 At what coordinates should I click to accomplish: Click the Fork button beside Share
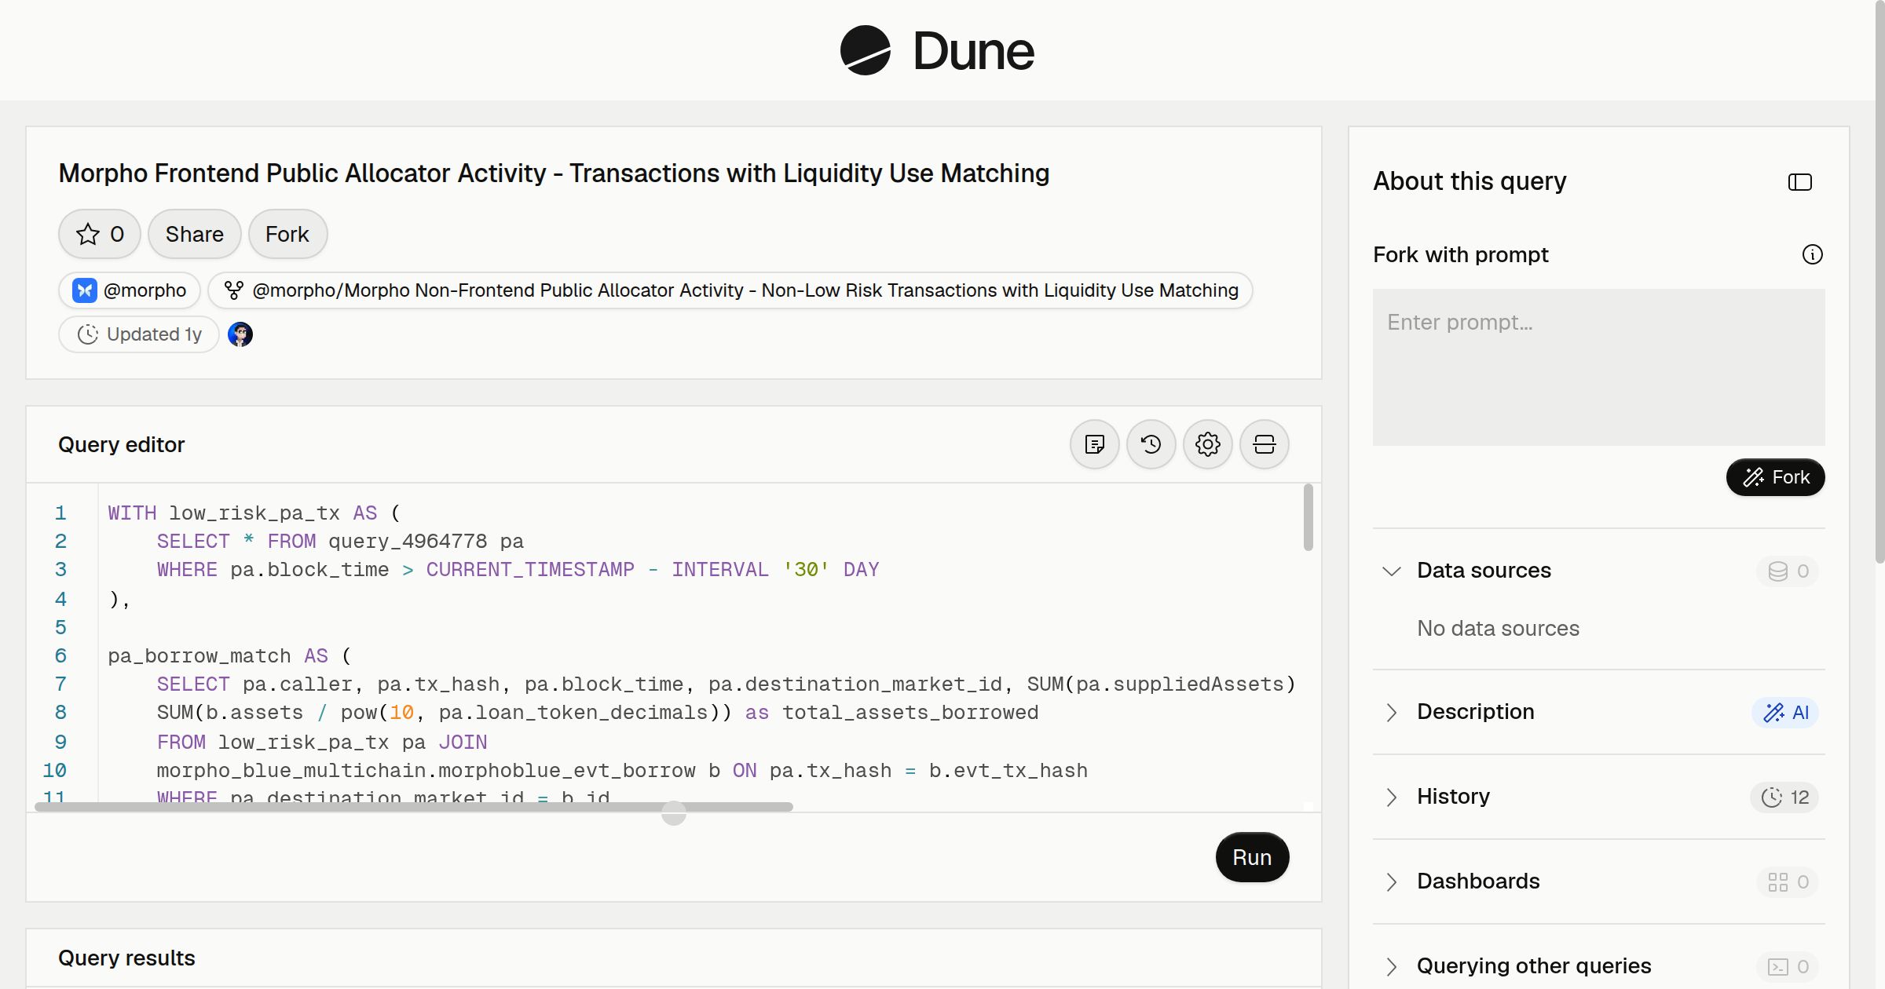pyautogui.click(x=287, y=234)
